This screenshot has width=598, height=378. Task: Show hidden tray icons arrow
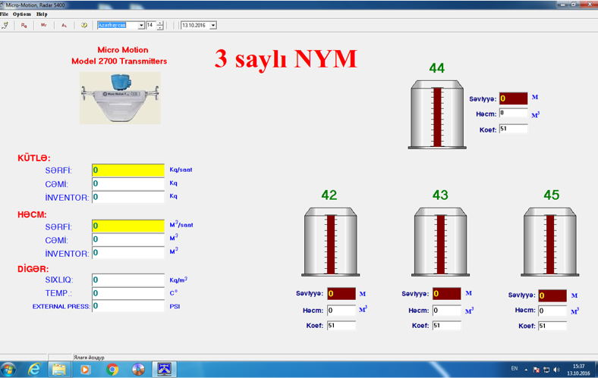(x=526, y=370)
